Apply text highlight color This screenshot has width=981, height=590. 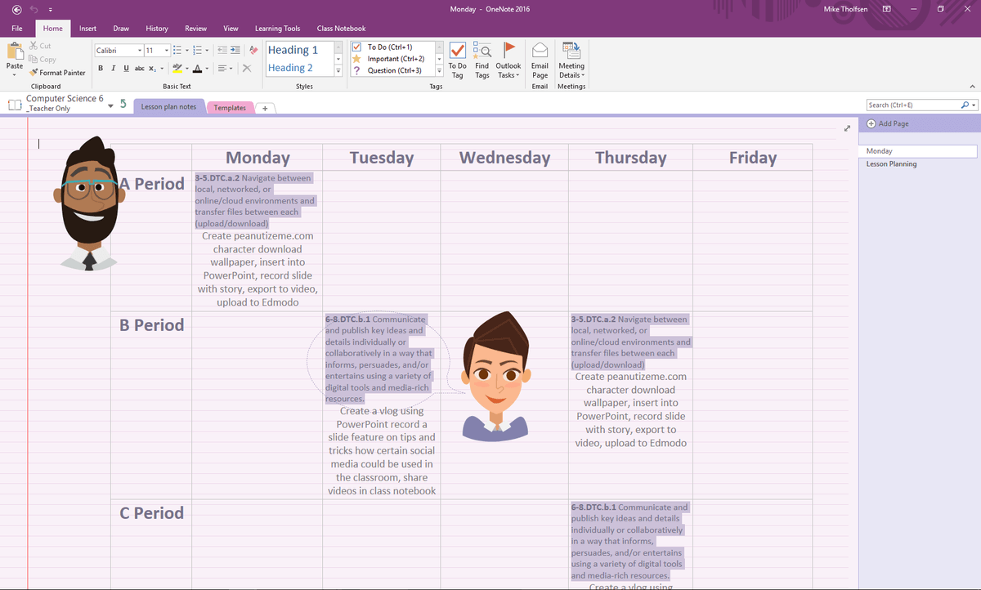(x=177, y=68)
